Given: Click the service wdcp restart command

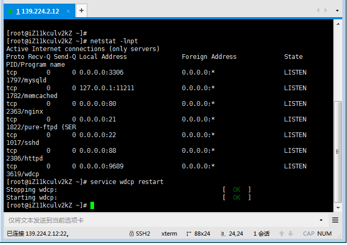Looking at the screenshot, I should tap(127, 182).
